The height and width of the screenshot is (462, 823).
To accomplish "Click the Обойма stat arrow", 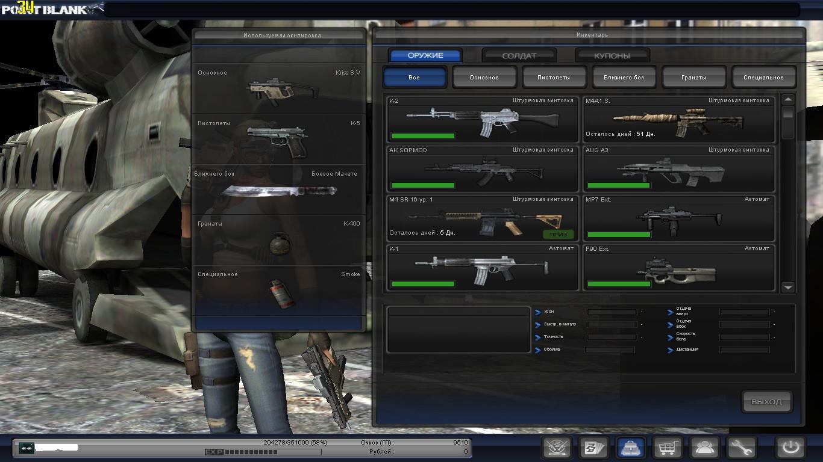I will coord(538,350).
